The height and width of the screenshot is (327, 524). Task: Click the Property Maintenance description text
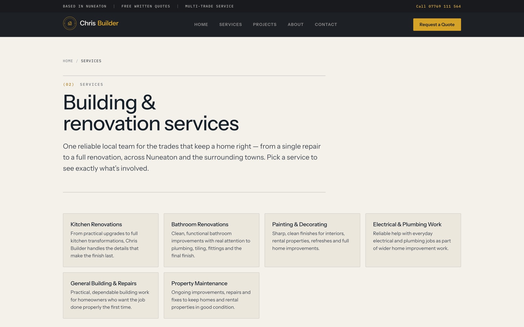tap(211, 300)
